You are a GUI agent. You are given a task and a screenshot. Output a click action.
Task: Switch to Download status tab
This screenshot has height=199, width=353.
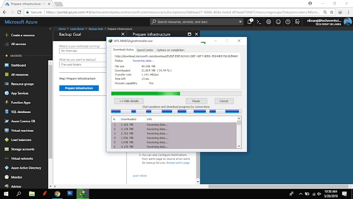[124, 50]
